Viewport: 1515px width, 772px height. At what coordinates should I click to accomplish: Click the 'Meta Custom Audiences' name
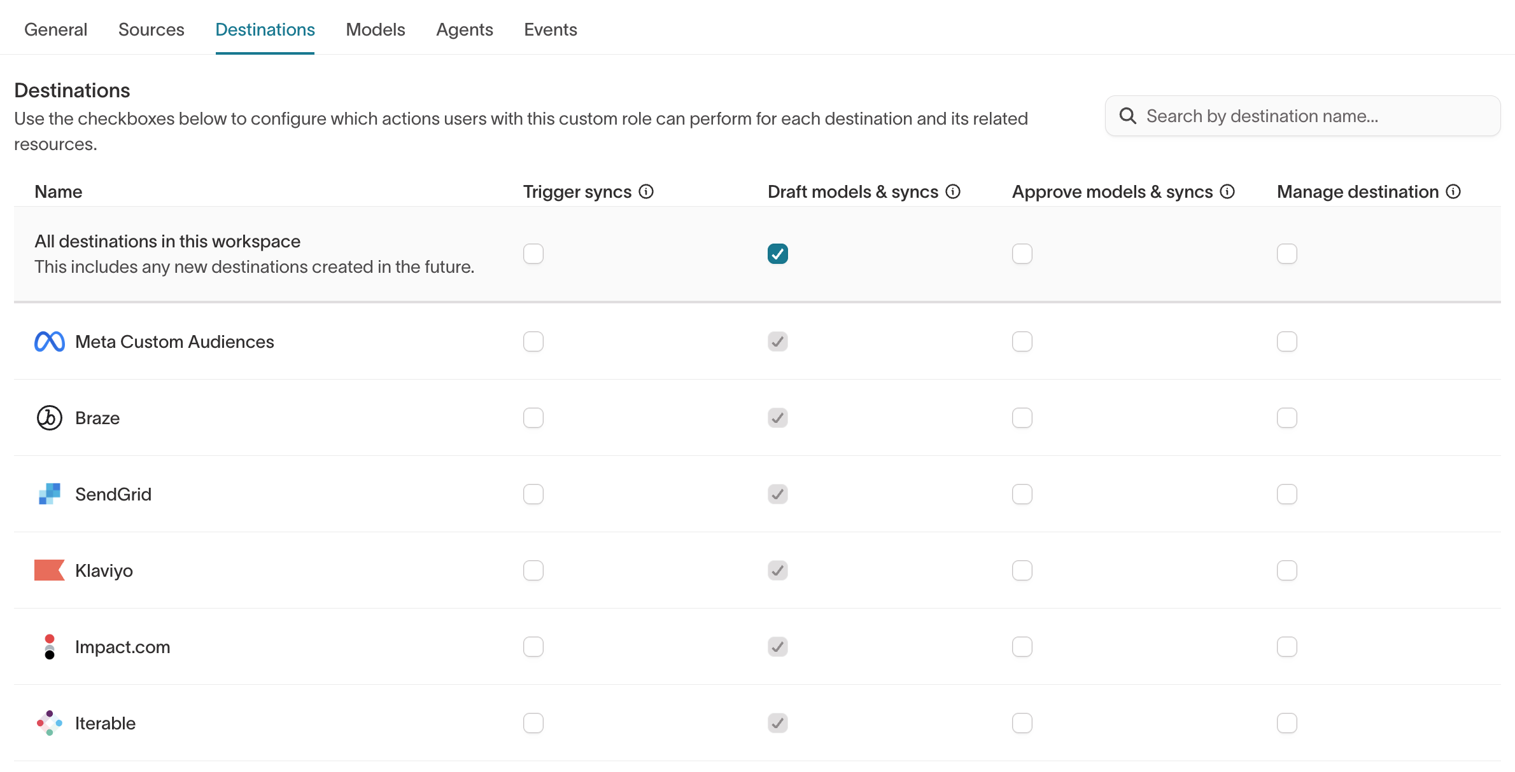tap(174, 341)
